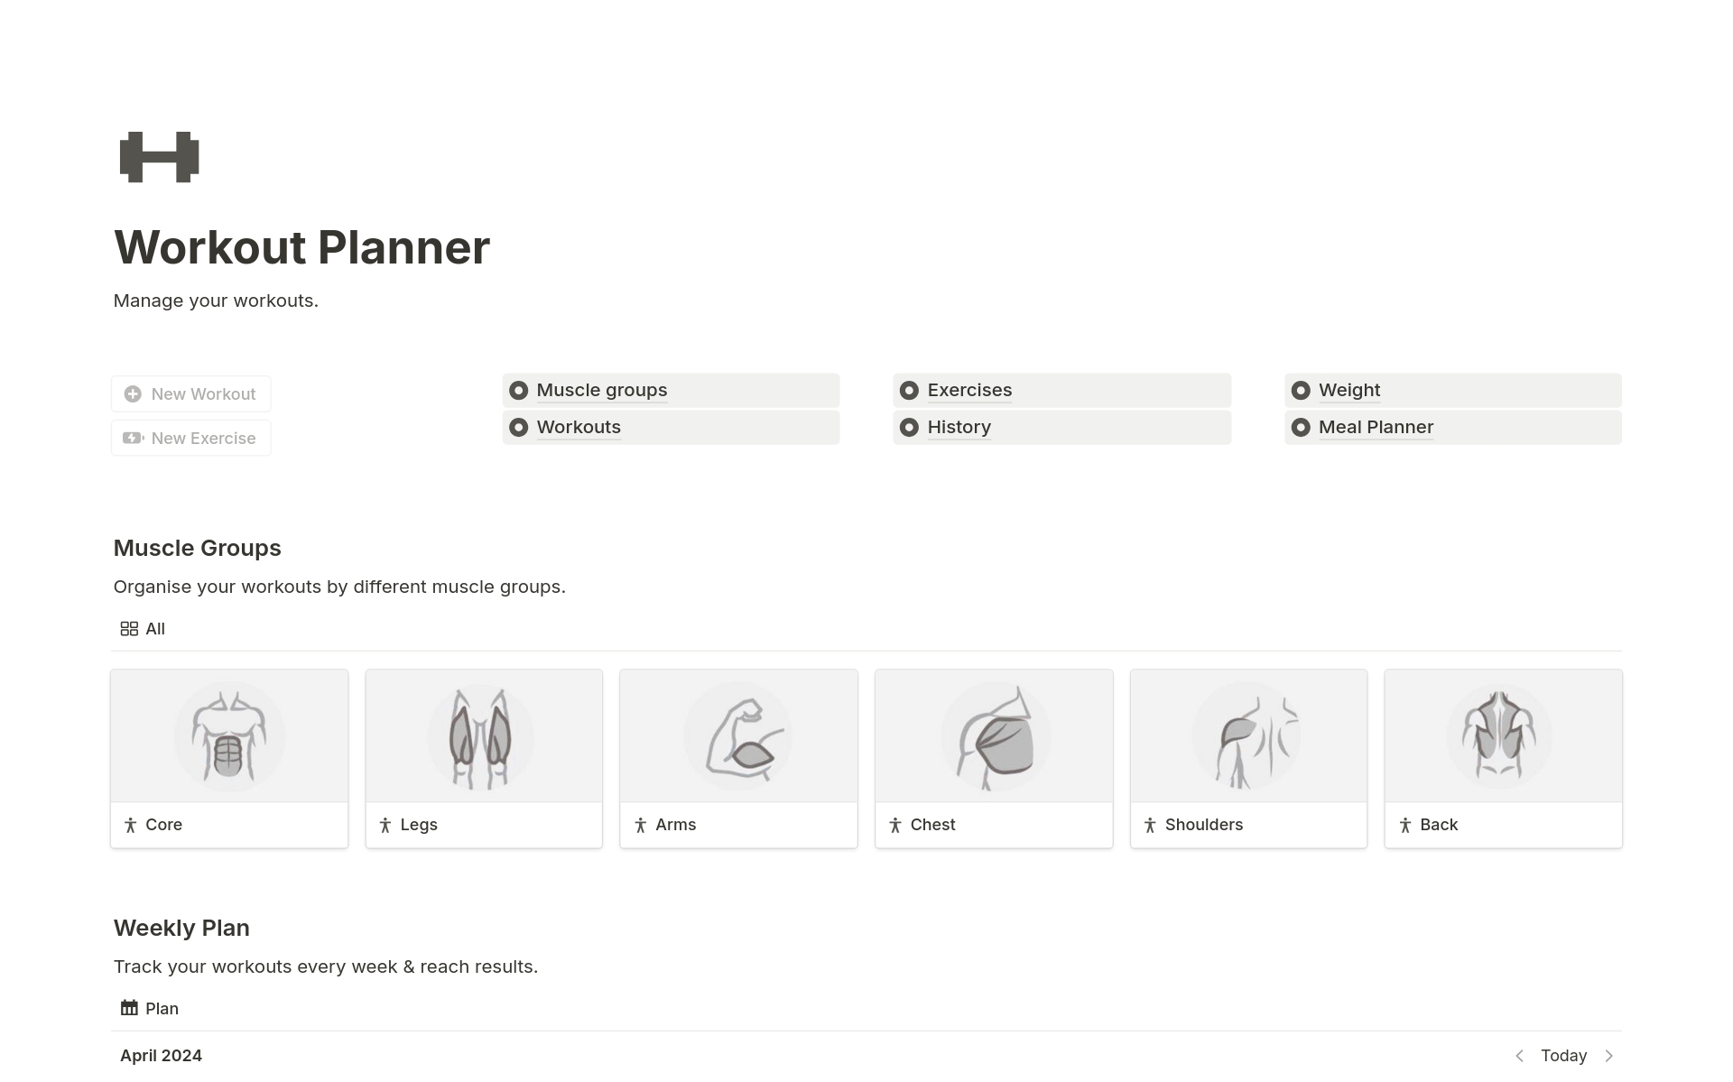This screenshot has width=1733, height=1082.
Task: Click the calendar icon next to Plan
Action: click(x=129, y=1008)
